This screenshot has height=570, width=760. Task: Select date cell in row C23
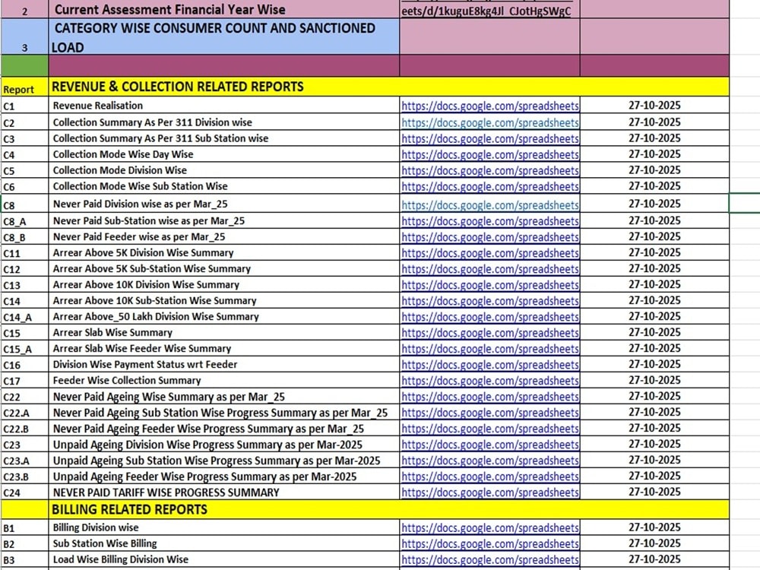coord(654,445)
